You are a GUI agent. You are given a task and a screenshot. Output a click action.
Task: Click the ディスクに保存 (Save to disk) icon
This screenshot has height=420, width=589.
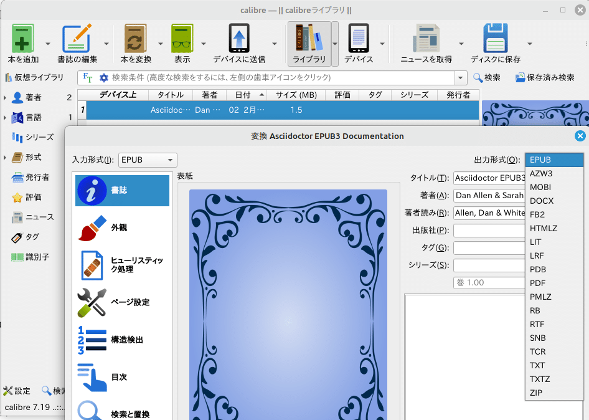(x=495, y=41)
